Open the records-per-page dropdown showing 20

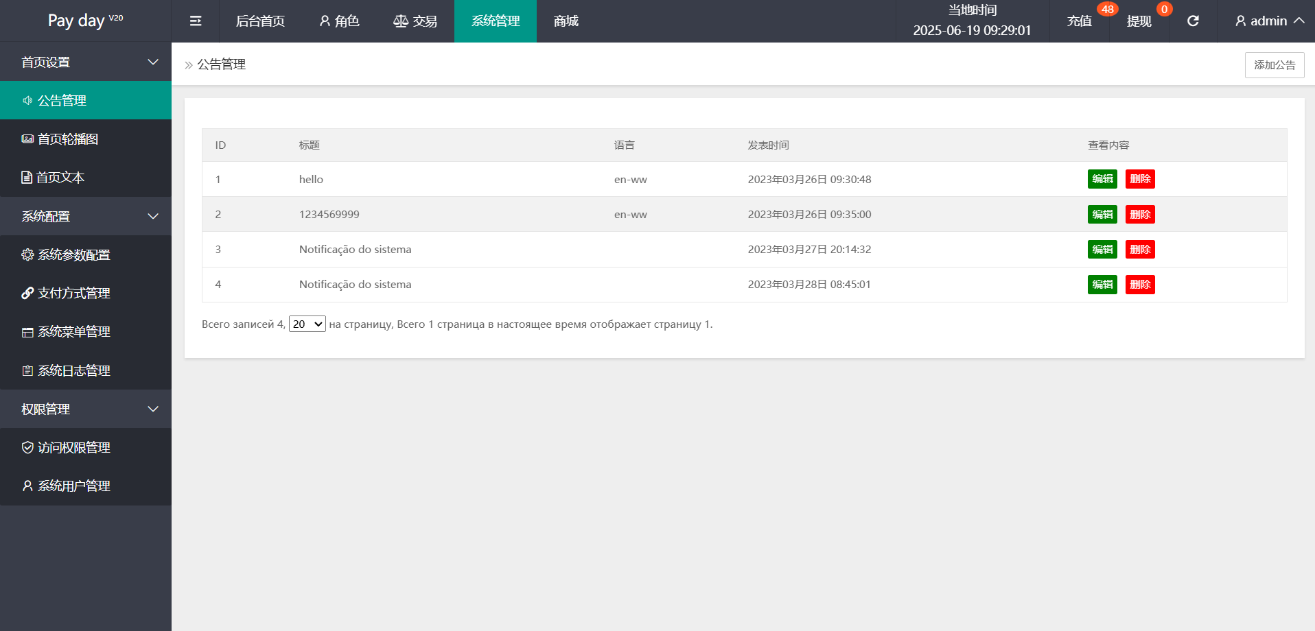307,324
